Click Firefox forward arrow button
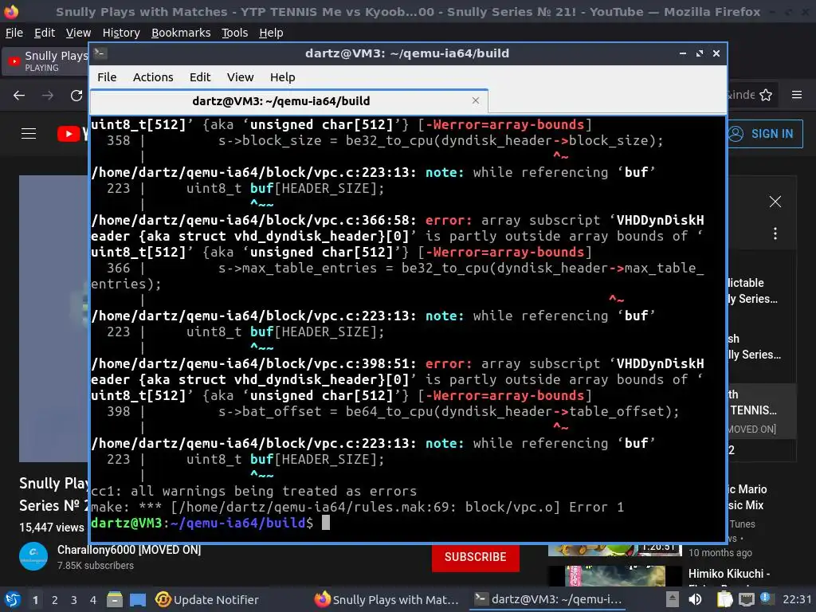The height and width of the screenshot is (612, 816). point(47,96)
